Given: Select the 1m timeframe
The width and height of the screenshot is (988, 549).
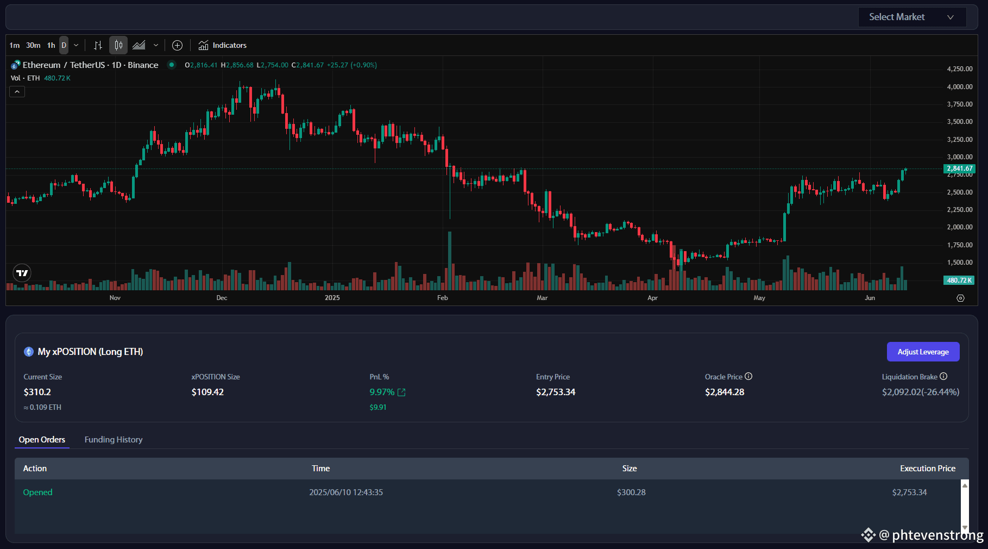Looking at the screenshot, I should (15, 45).
